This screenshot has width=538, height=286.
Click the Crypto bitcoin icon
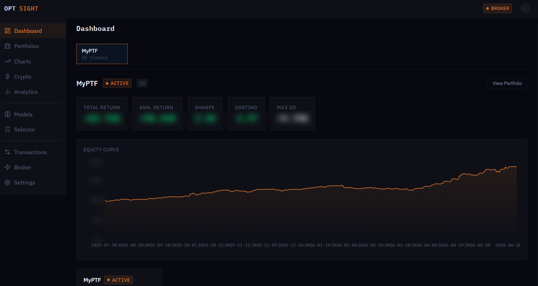click(x=7, y=77)
